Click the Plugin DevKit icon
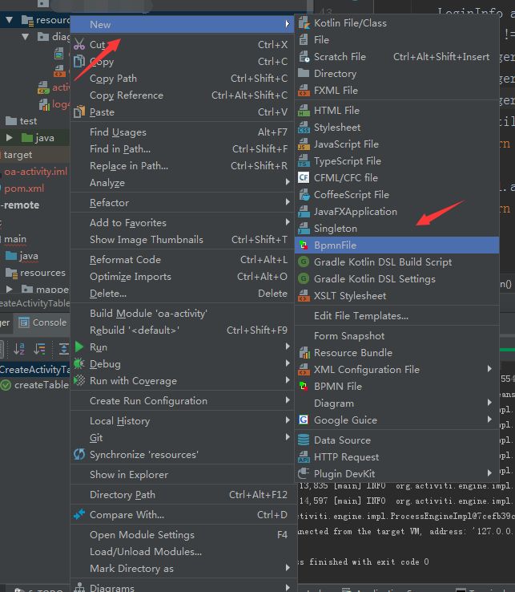 click(x=304, y=473)
